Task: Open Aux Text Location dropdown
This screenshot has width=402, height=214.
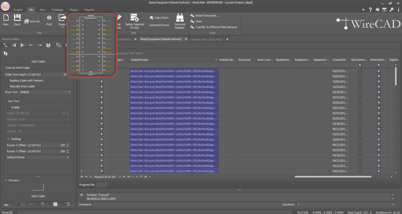Action: (x=68, y=119)
